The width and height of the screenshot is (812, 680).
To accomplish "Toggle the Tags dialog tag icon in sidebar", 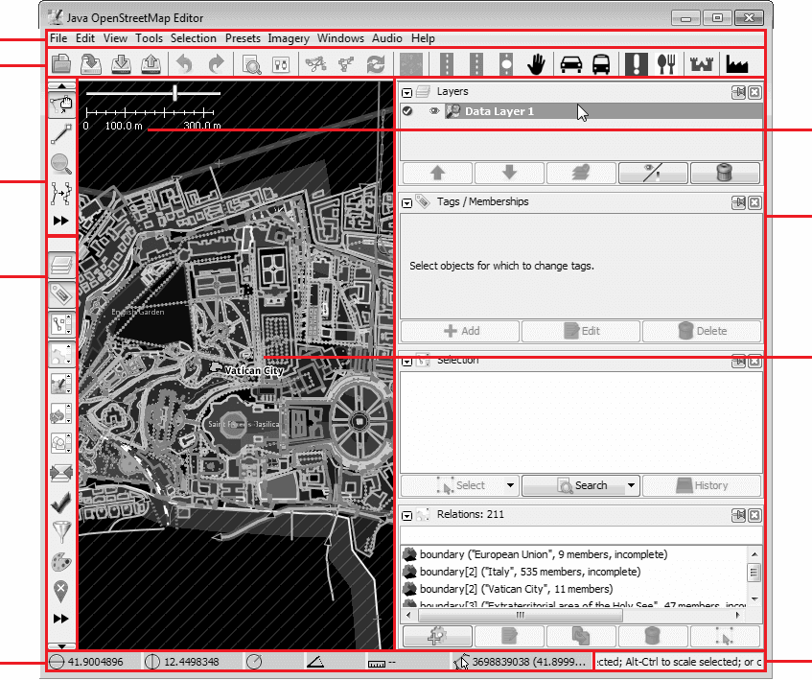I will pos(61,294).
